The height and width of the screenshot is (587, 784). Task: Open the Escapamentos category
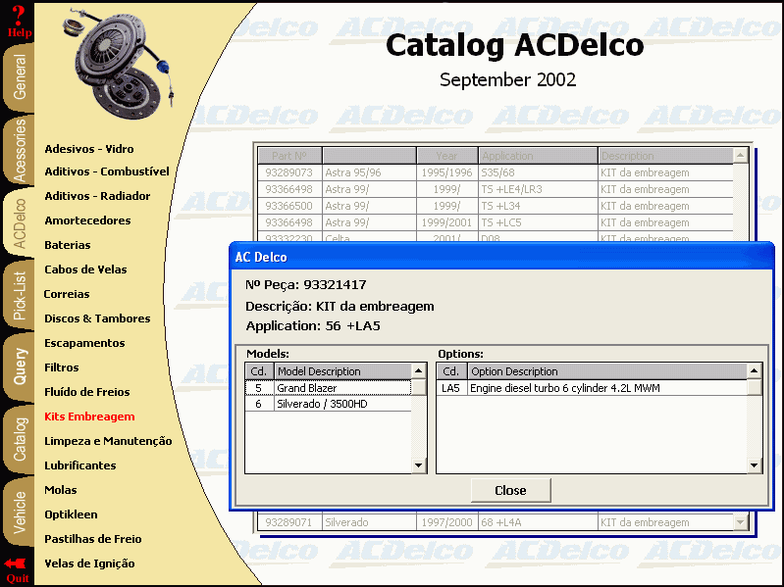tap(84, 342)
